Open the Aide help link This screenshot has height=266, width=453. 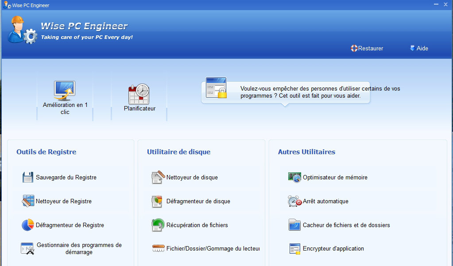(x=422, y=49)
